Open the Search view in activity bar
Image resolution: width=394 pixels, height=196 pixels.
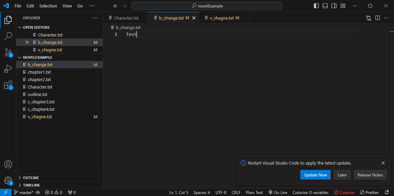8,36
